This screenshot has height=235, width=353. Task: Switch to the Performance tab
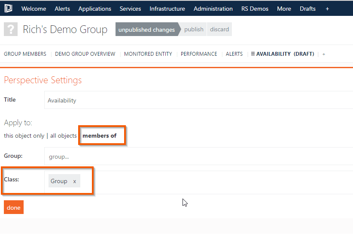199,54
